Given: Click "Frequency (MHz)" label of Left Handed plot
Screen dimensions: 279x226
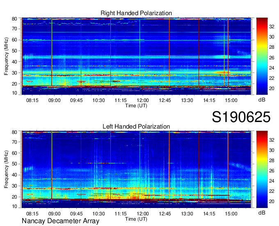Looking at the screenshot, I should click(6, 169).
